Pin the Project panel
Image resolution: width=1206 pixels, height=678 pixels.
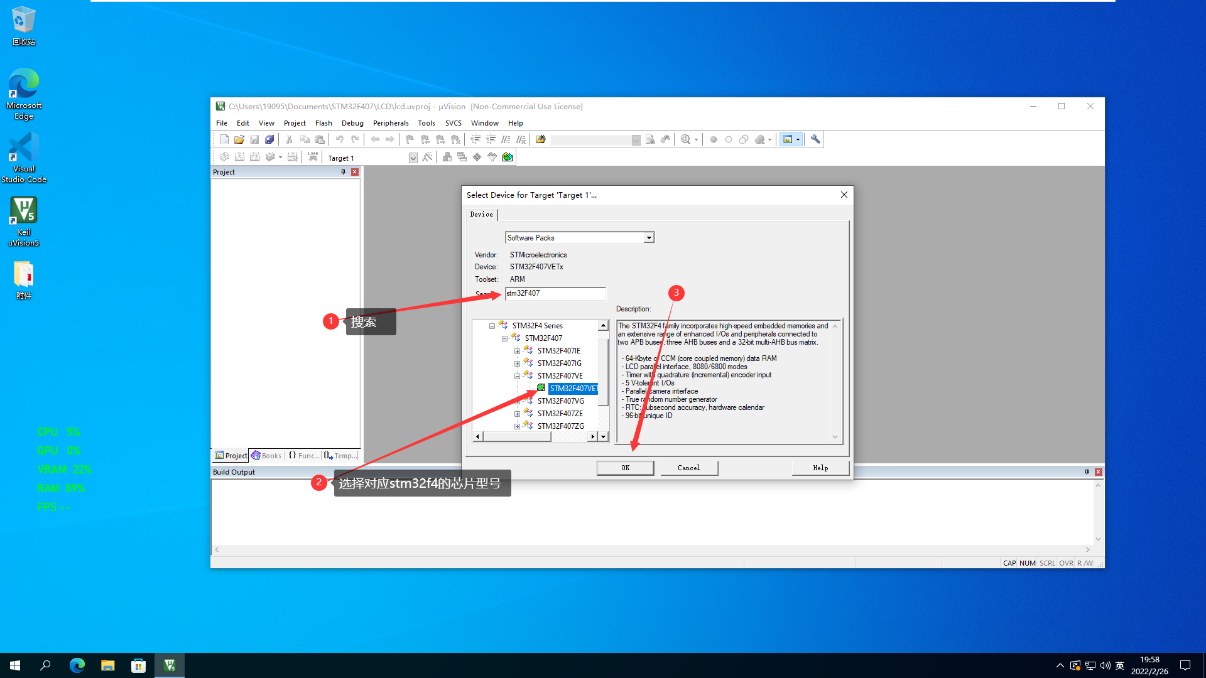(x=343, y=171)
